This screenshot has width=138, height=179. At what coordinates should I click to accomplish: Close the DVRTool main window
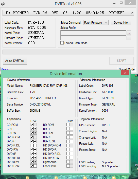click(130, 3)
